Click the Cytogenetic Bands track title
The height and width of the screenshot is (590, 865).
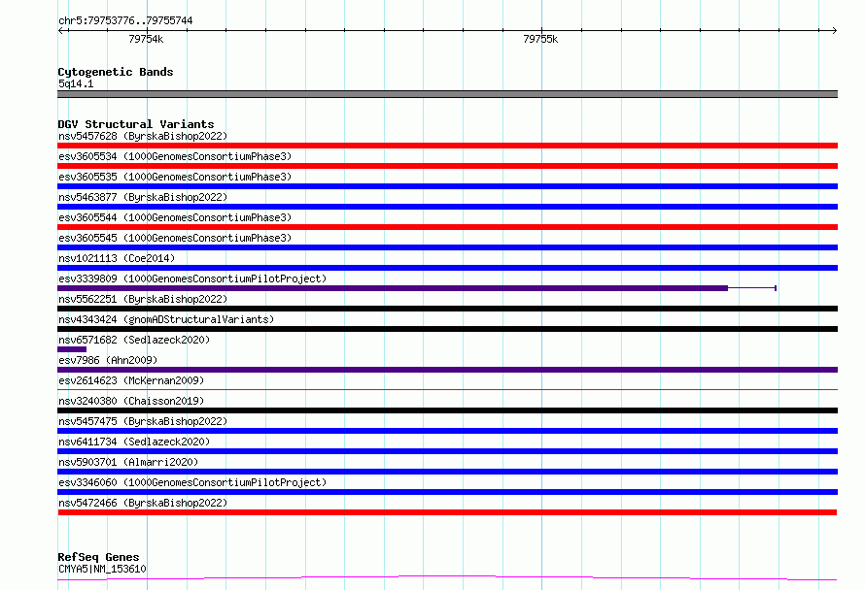pos(116,72)
